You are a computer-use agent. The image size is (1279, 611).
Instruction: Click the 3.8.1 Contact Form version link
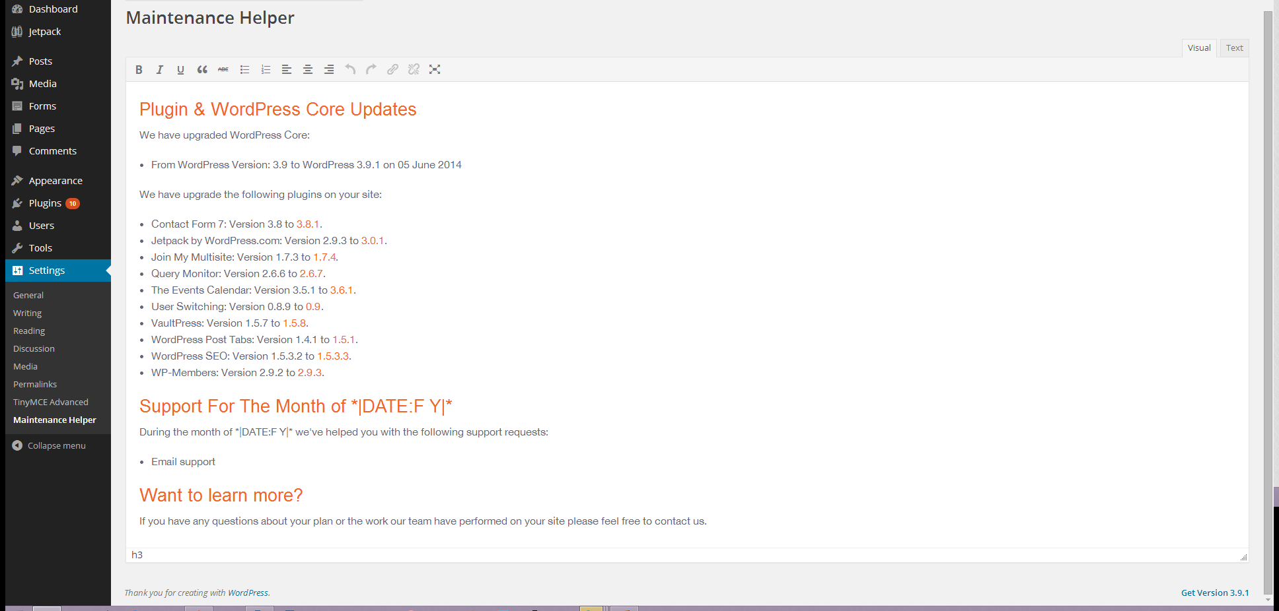tap(308, 224)
